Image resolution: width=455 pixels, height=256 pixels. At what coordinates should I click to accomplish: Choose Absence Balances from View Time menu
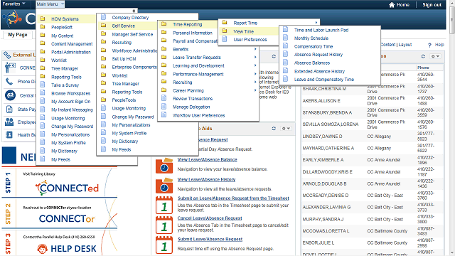(x=312, y=63)
